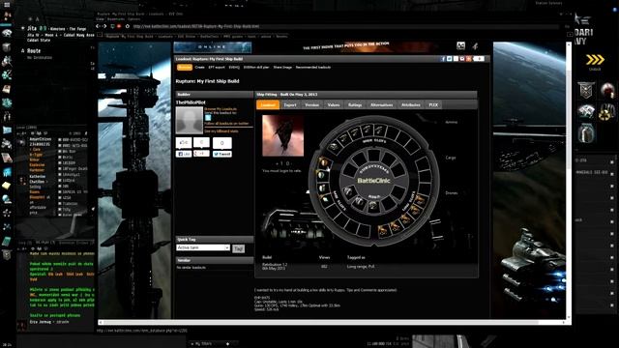619x348 pixels.
Task: Switch to the Attributes tab
Action: (410, 105)
